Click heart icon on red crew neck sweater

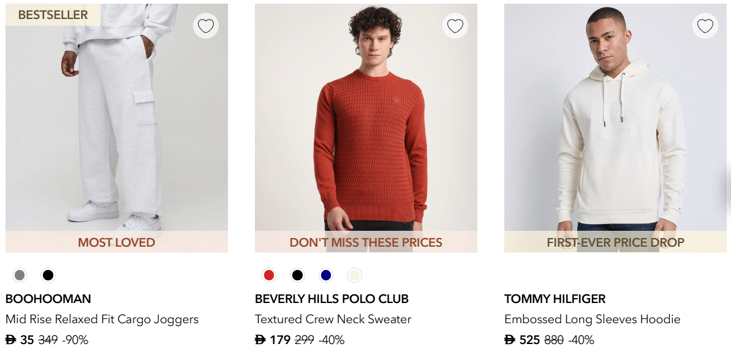coord(455,26)
